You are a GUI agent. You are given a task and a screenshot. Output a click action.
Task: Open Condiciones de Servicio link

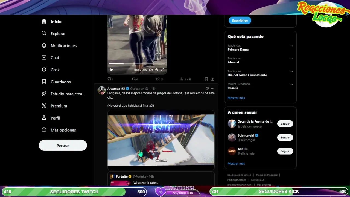pyautogui.click(x=239, y=175)
